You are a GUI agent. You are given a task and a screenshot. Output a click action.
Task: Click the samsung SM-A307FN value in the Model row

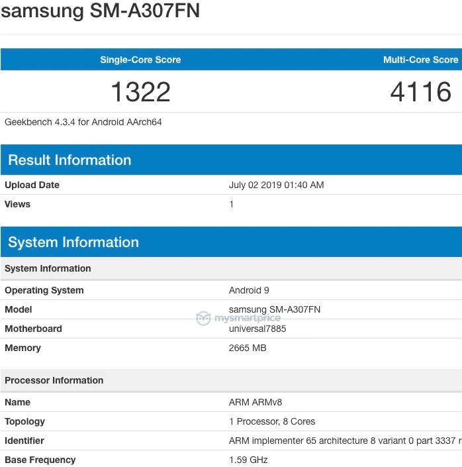pos(275,309)
